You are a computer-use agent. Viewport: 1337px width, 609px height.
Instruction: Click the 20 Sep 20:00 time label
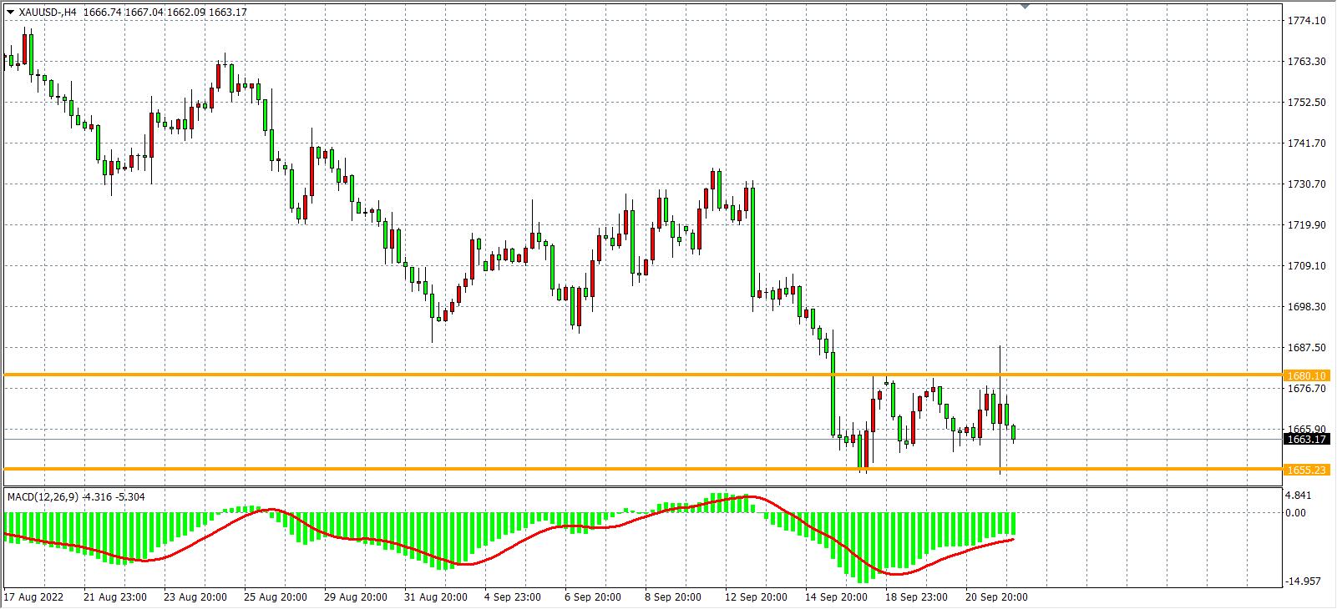996,597
